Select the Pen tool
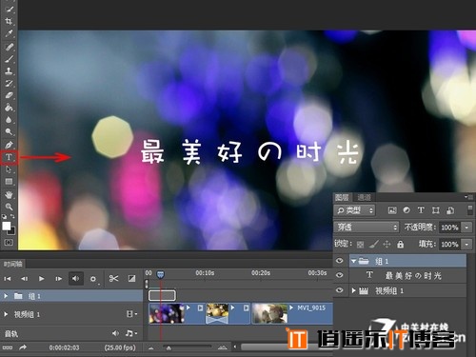The image size is (476, 357). tap(9, 145)
